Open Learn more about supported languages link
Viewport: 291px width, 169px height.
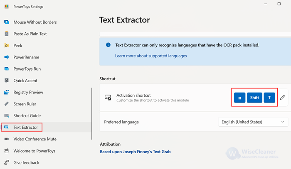coord(151,56)
